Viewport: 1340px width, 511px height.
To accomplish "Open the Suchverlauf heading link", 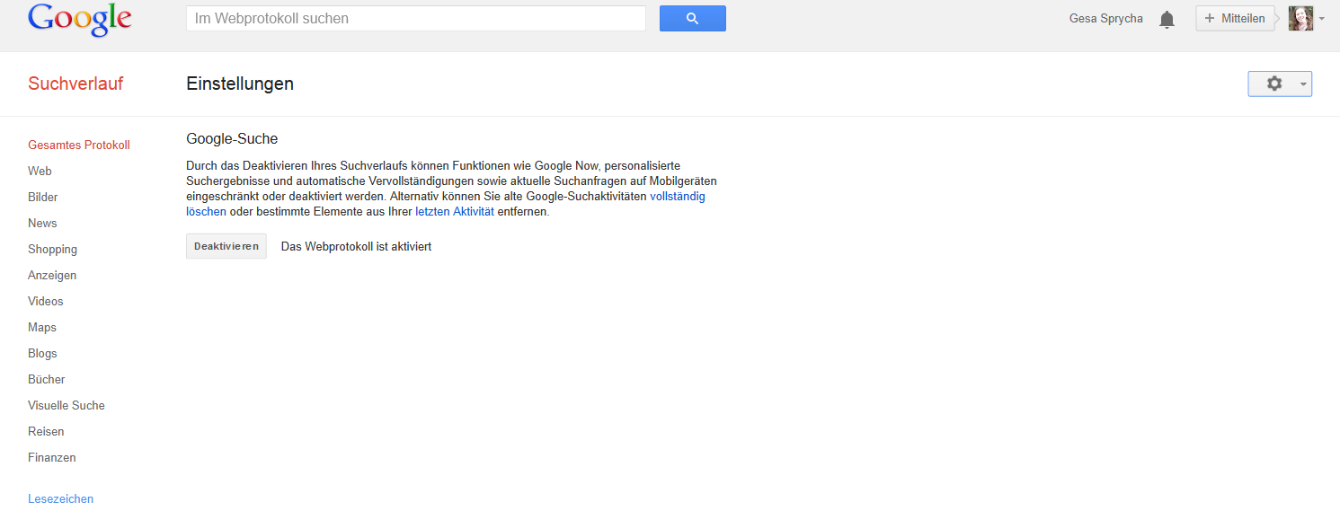I will tap(75, 84).
